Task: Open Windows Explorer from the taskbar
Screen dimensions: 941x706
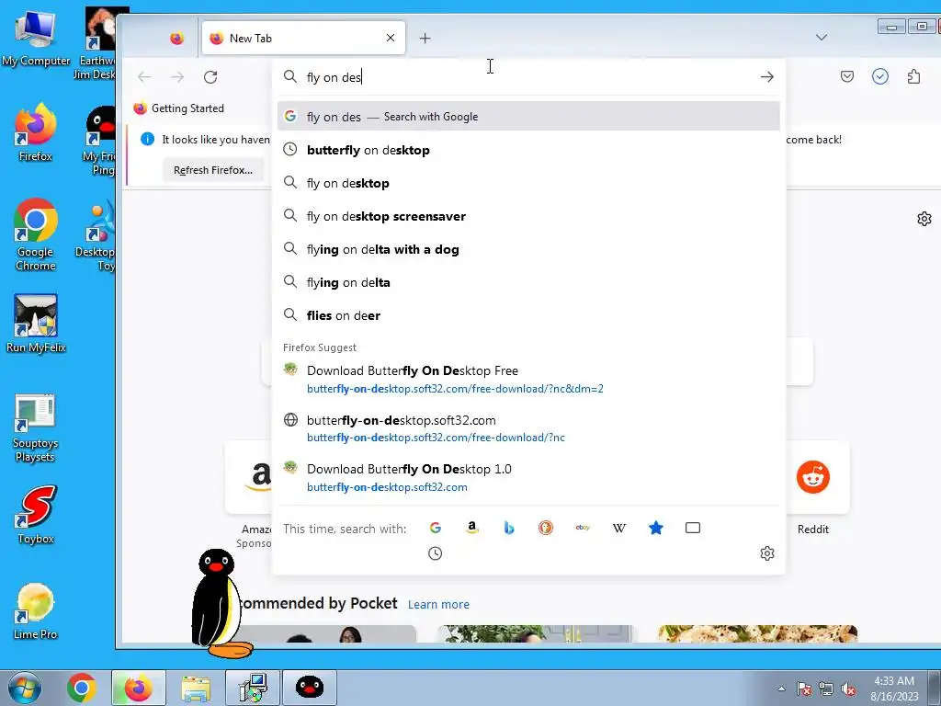Action: pyautogui.click(x=197, y=688)
